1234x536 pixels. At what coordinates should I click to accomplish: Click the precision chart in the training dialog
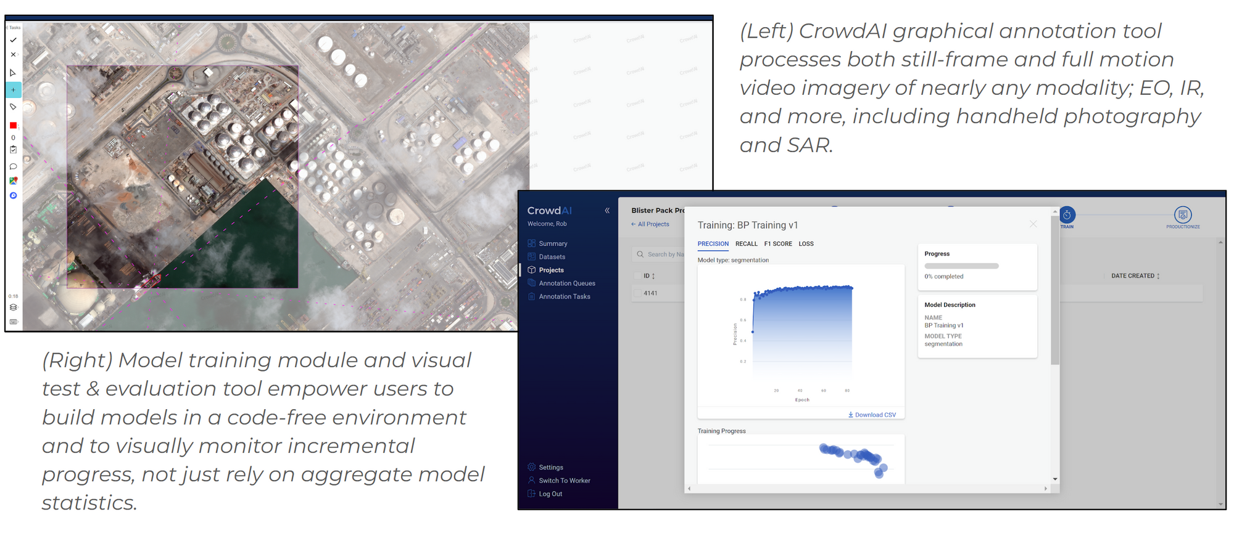click(x=801, y=336)
